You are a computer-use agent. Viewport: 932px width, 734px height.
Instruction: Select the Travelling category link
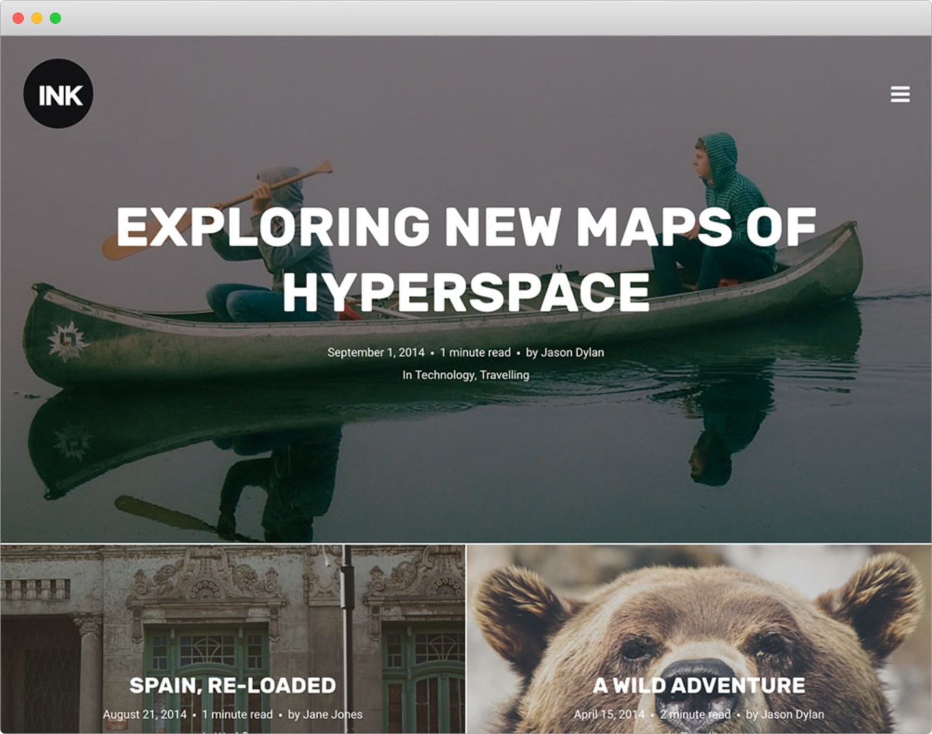504,375
